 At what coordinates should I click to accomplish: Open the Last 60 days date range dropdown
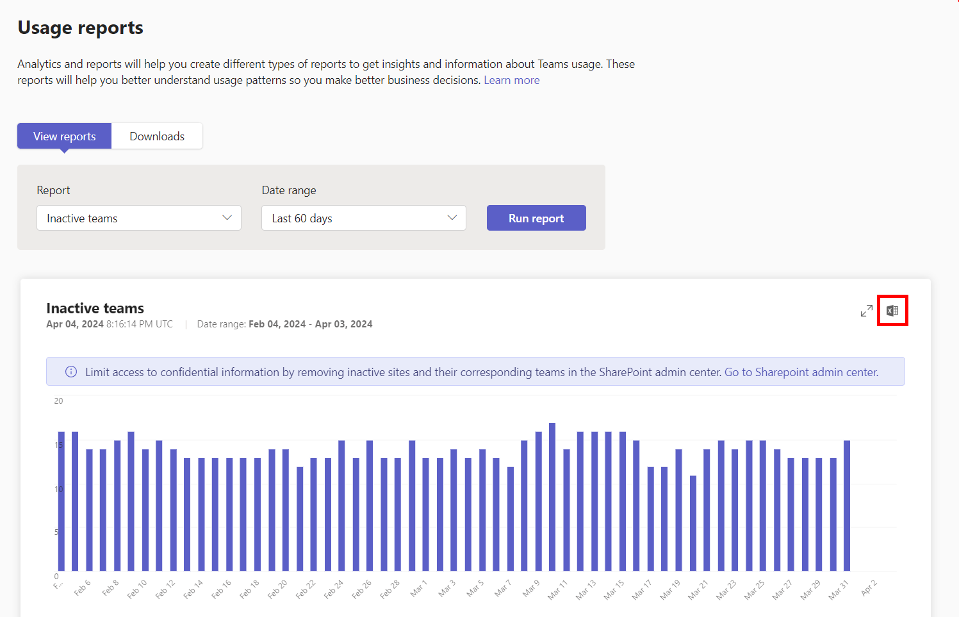pyautogui.click(x=363, y=218)
